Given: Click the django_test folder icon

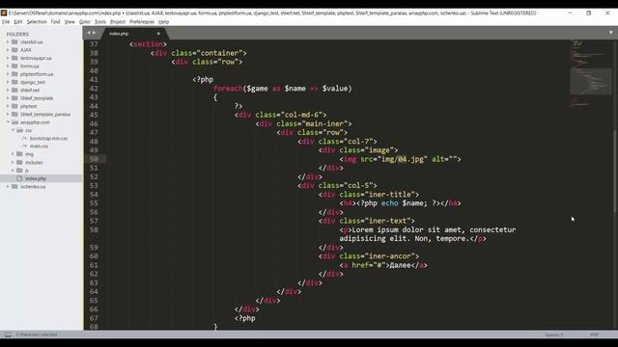Looking at the screenshot, I should click(x=14, y=82).
